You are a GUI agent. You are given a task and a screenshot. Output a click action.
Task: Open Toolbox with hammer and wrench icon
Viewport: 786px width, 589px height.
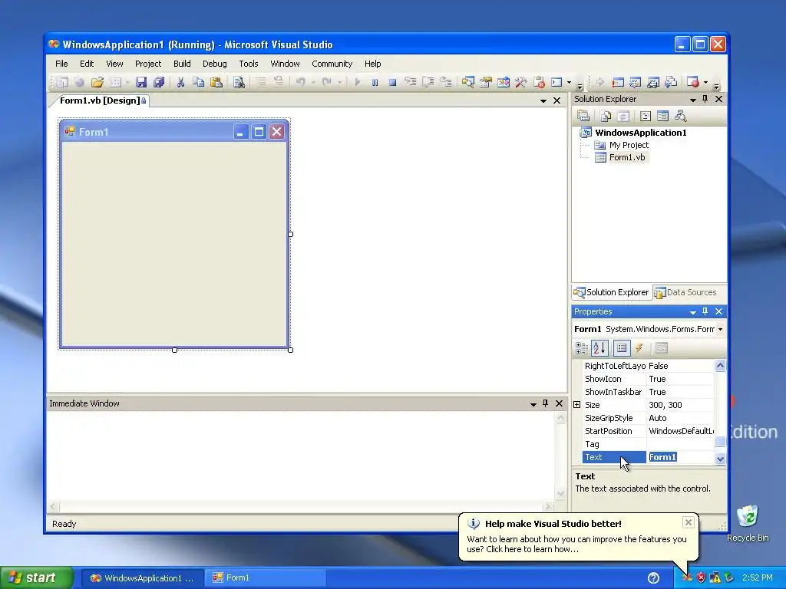pos(521,82)
